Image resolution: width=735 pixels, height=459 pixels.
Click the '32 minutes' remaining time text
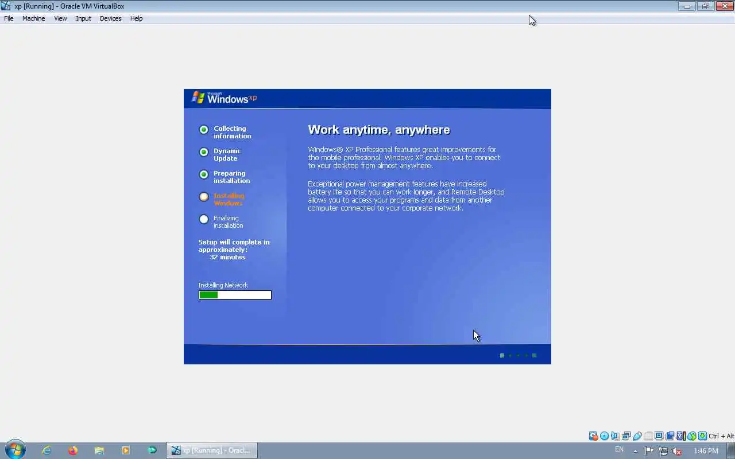click(x=227, y=257)
